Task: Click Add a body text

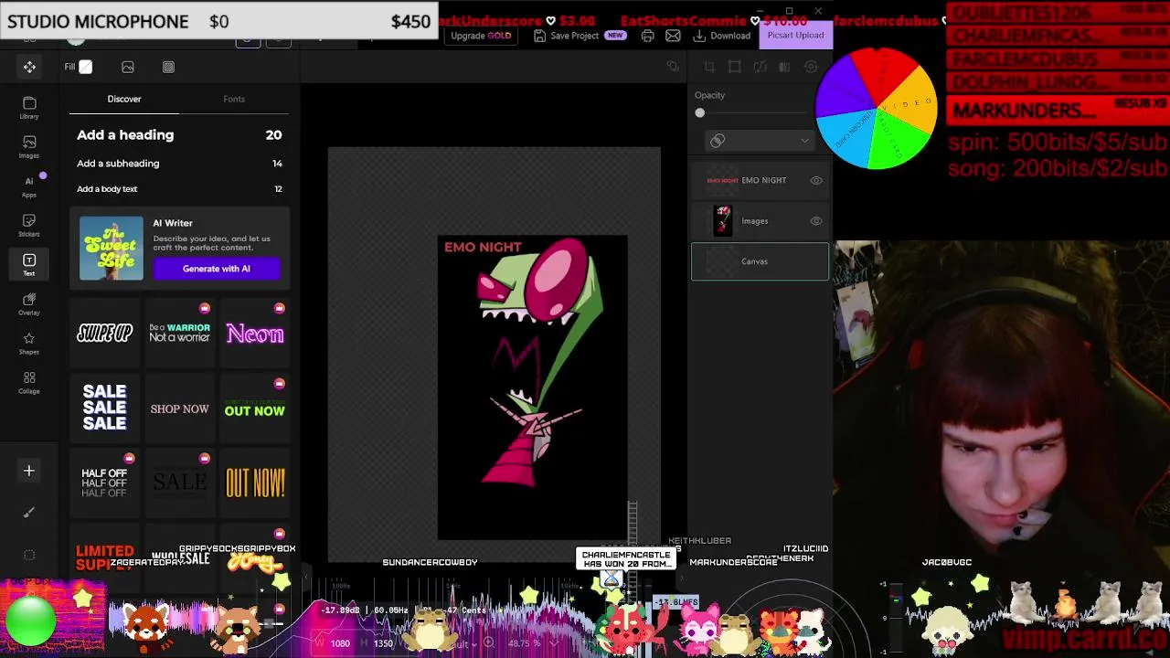Action: [107, 189]
